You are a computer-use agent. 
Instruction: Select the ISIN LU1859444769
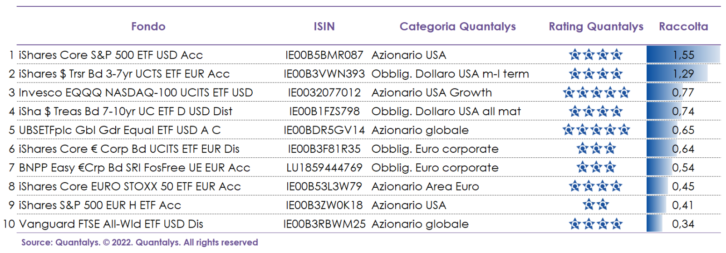click(x=324, y=168)
